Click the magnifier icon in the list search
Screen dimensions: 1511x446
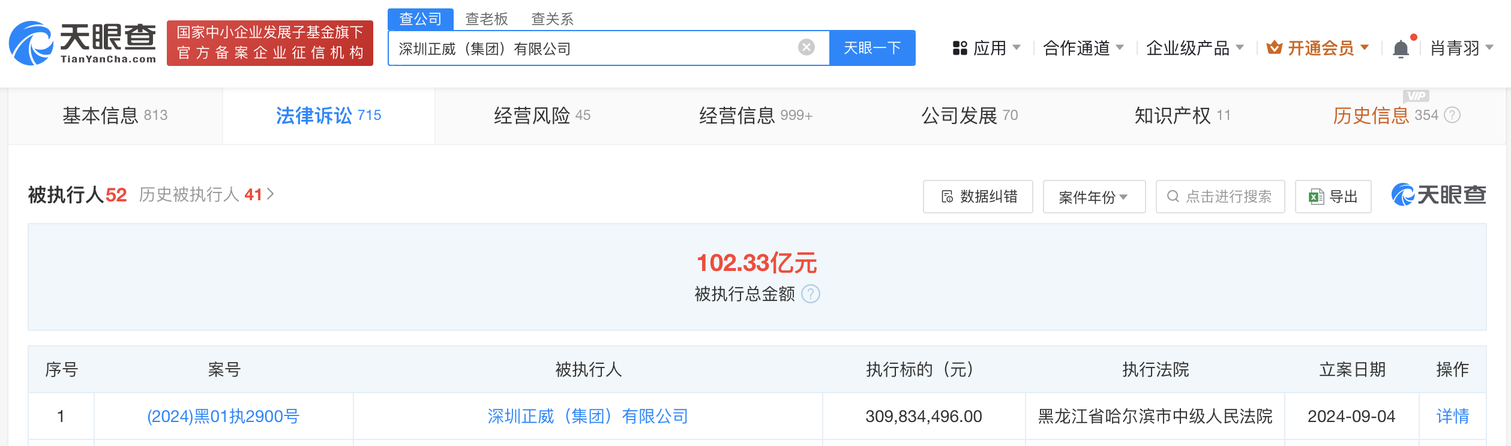[1173, 196]
